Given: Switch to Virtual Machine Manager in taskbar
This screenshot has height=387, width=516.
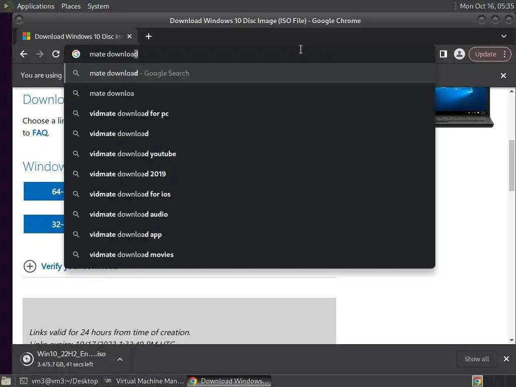Looking at the screenshot, I should [x=144, y=381].
